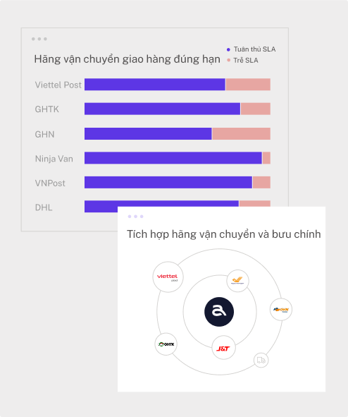The image size is (348, 417).
Task: Click the pink 'Trễ SLA' legend dot
Action: point(228,60)
